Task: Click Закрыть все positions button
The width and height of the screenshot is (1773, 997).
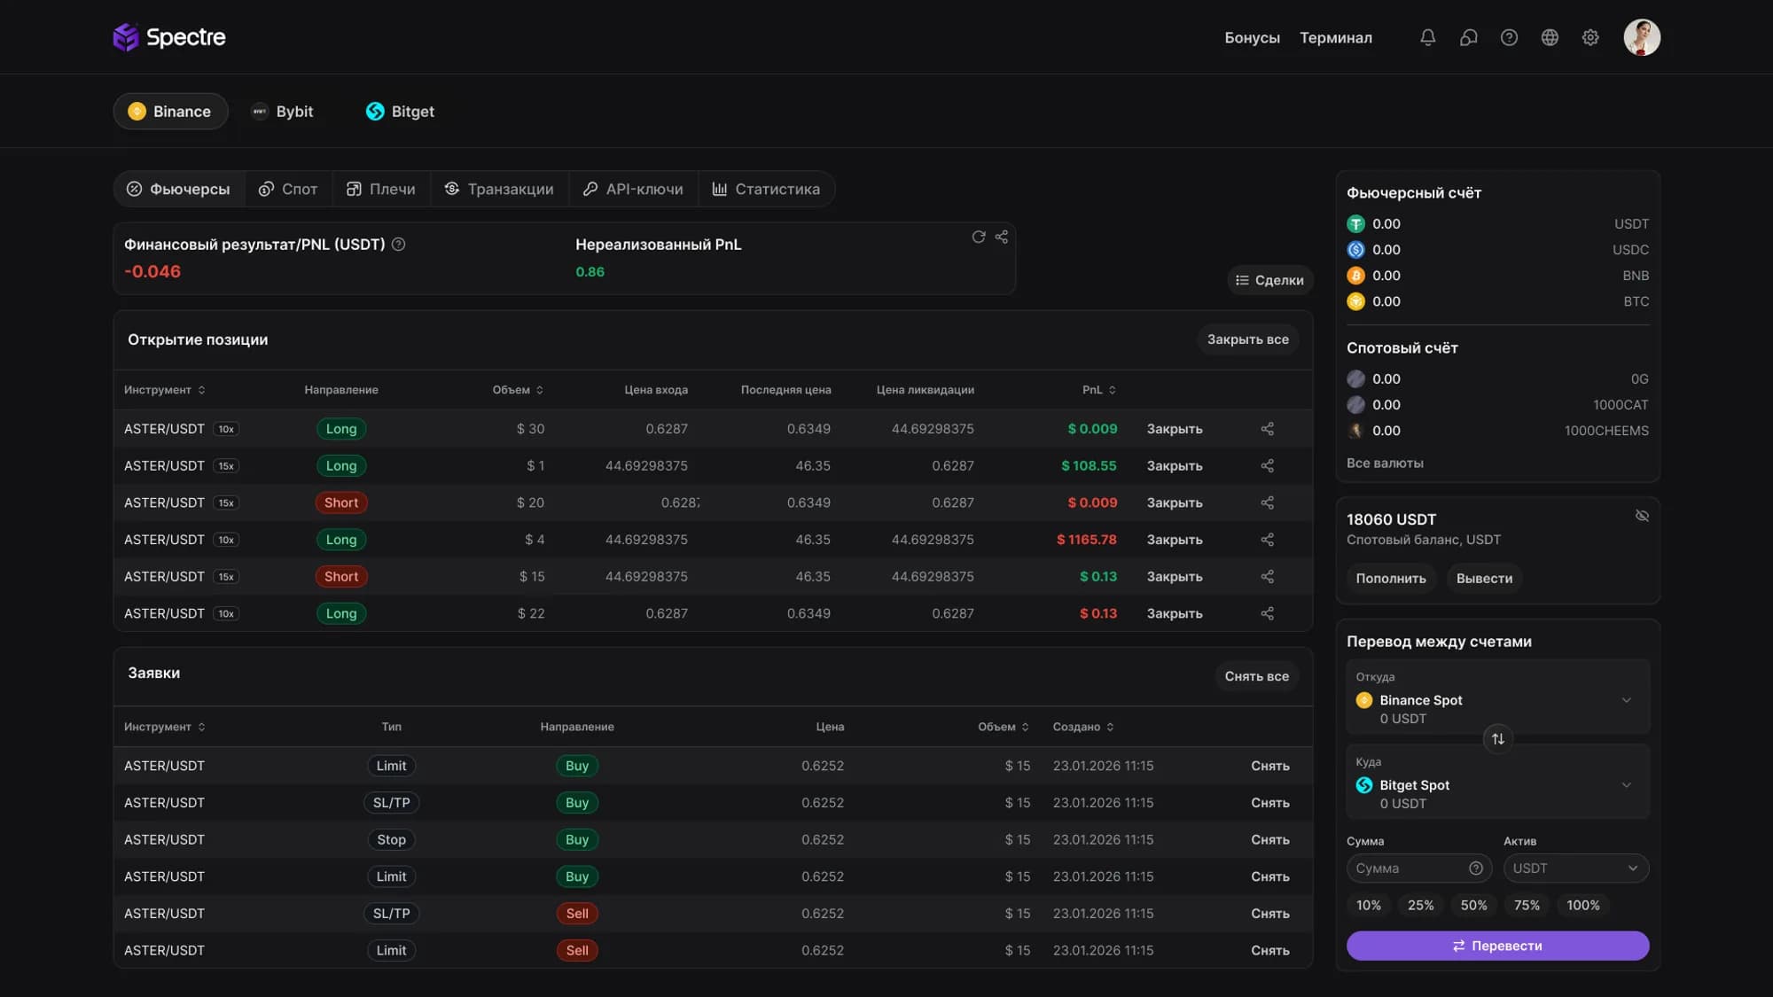Action: [1247, 339]
